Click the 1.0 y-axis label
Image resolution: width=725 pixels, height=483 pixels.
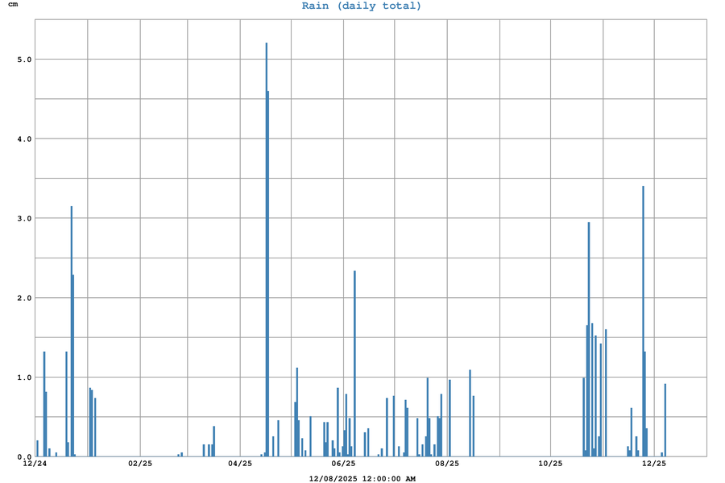click(x=23, y=378)
